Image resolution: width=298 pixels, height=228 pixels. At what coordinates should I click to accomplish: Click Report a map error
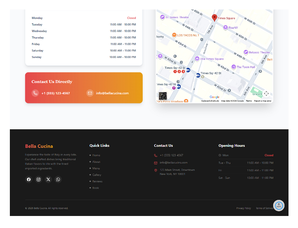[263, 101]
